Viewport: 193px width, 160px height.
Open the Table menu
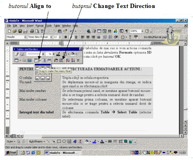pyautogui.click(x=57, y=25)
